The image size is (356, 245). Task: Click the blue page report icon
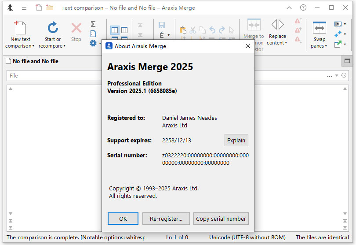tap(93, 33)
